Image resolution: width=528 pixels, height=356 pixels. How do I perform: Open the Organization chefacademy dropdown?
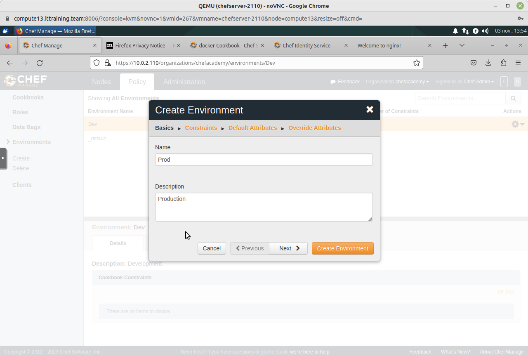click(398, 82)
